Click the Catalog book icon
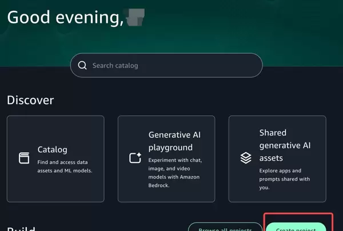Viewport: 343px width, 231px height. (x=24, y=158)
